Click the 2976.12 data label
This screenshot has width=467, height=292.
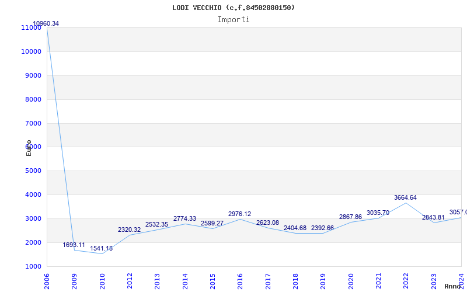(x=240, y=214)
